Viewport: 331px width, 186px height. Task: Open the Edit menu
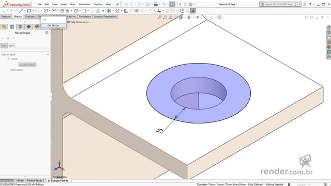click(x=47, y=4)
